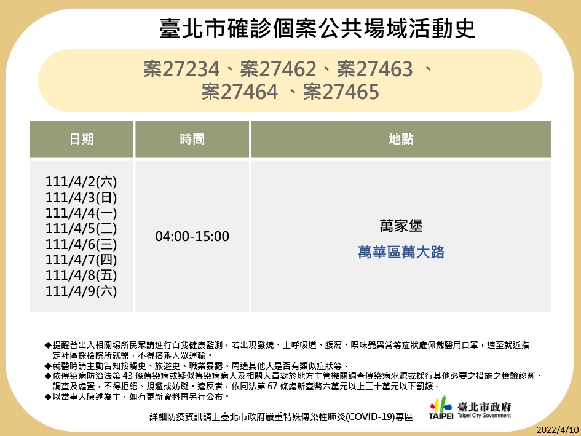Viewport: 581px width, 436px height.
Task: Click the Taipei City Government logo icon
Action: (441, 408)
